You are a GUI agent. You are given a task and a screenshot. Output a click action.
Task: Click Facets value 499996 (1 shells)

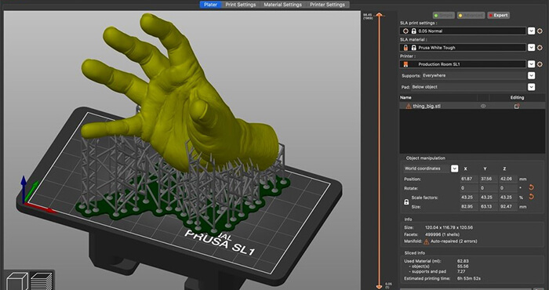point(442,234)
